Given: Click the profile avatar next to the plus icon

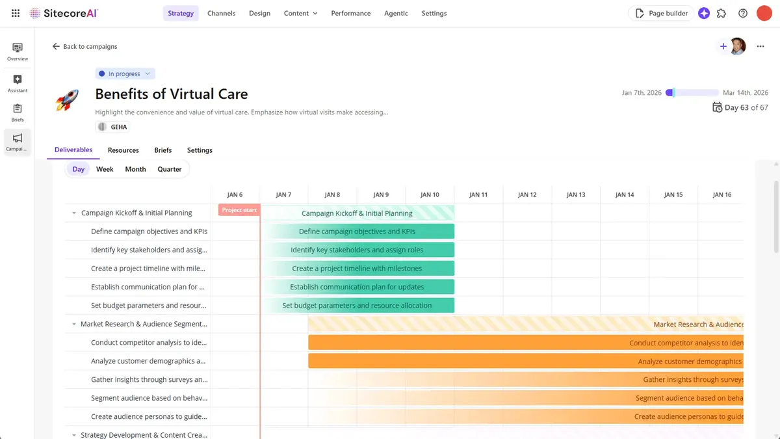Looking at the screenshot, I should (738, 46).
